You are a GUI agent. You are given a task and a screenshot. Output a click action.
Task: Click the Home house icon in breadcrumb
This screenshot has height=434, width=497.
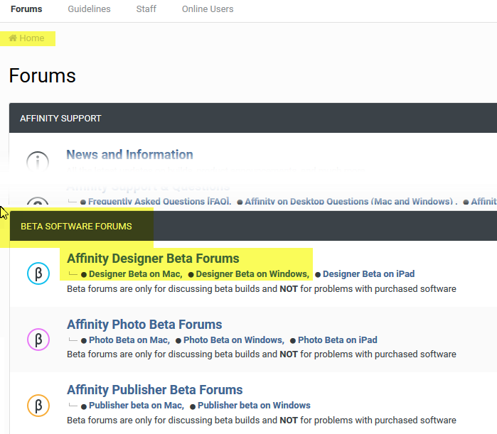13,38
